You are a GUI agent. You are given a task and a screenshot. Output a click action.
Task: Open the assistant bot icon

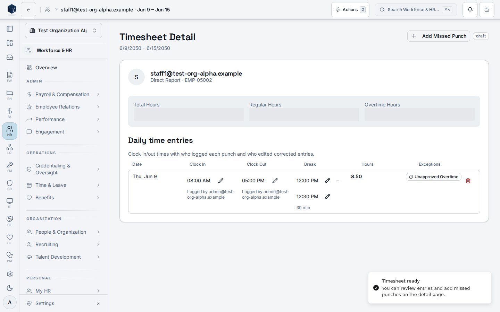tap(487, 10)
